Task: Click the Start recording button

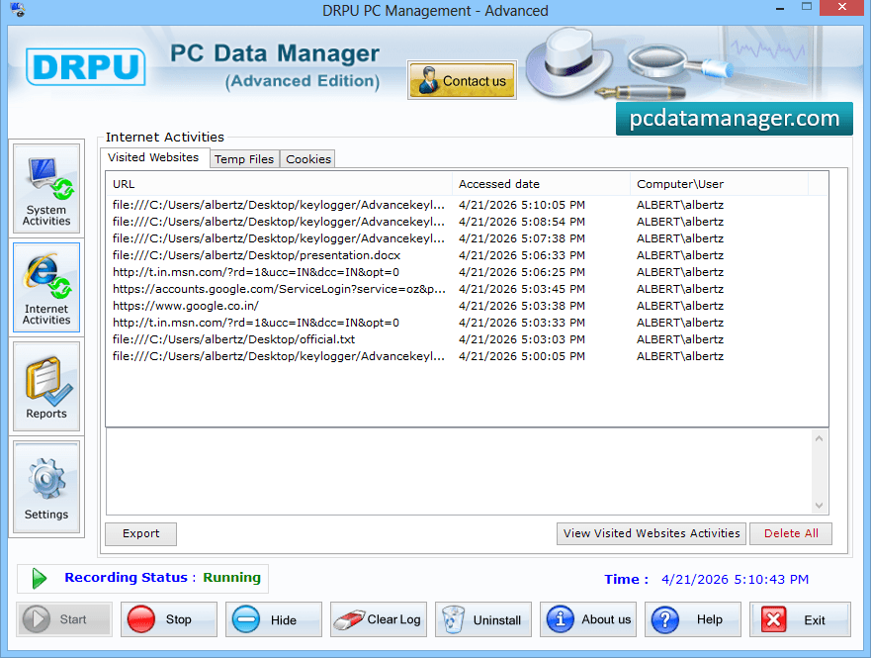Action: [x=64, y=619]
